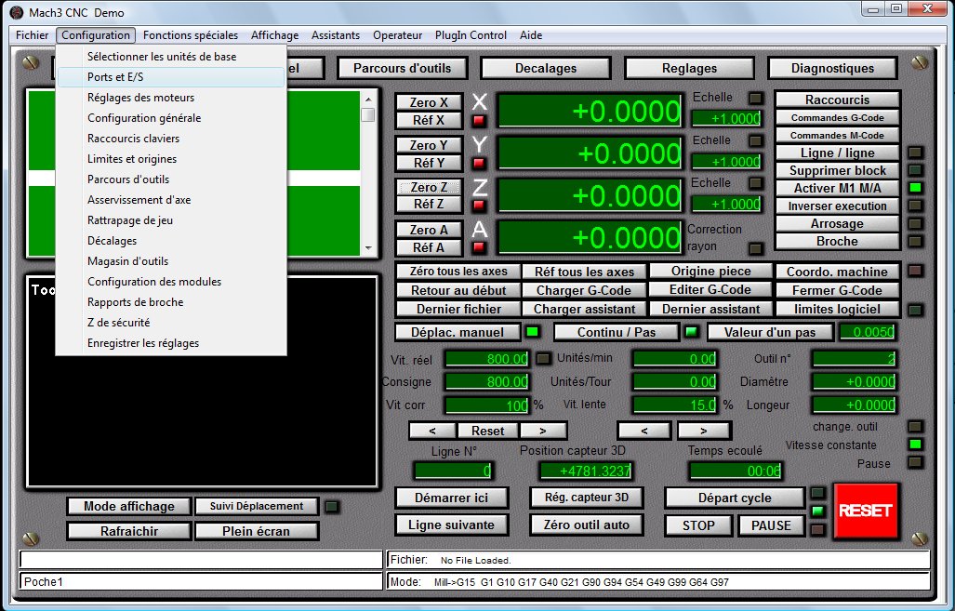Click the LED next to Supprimer block
Image resolution: width=955 pixels, height=611 pixels.
coord(915,170)
